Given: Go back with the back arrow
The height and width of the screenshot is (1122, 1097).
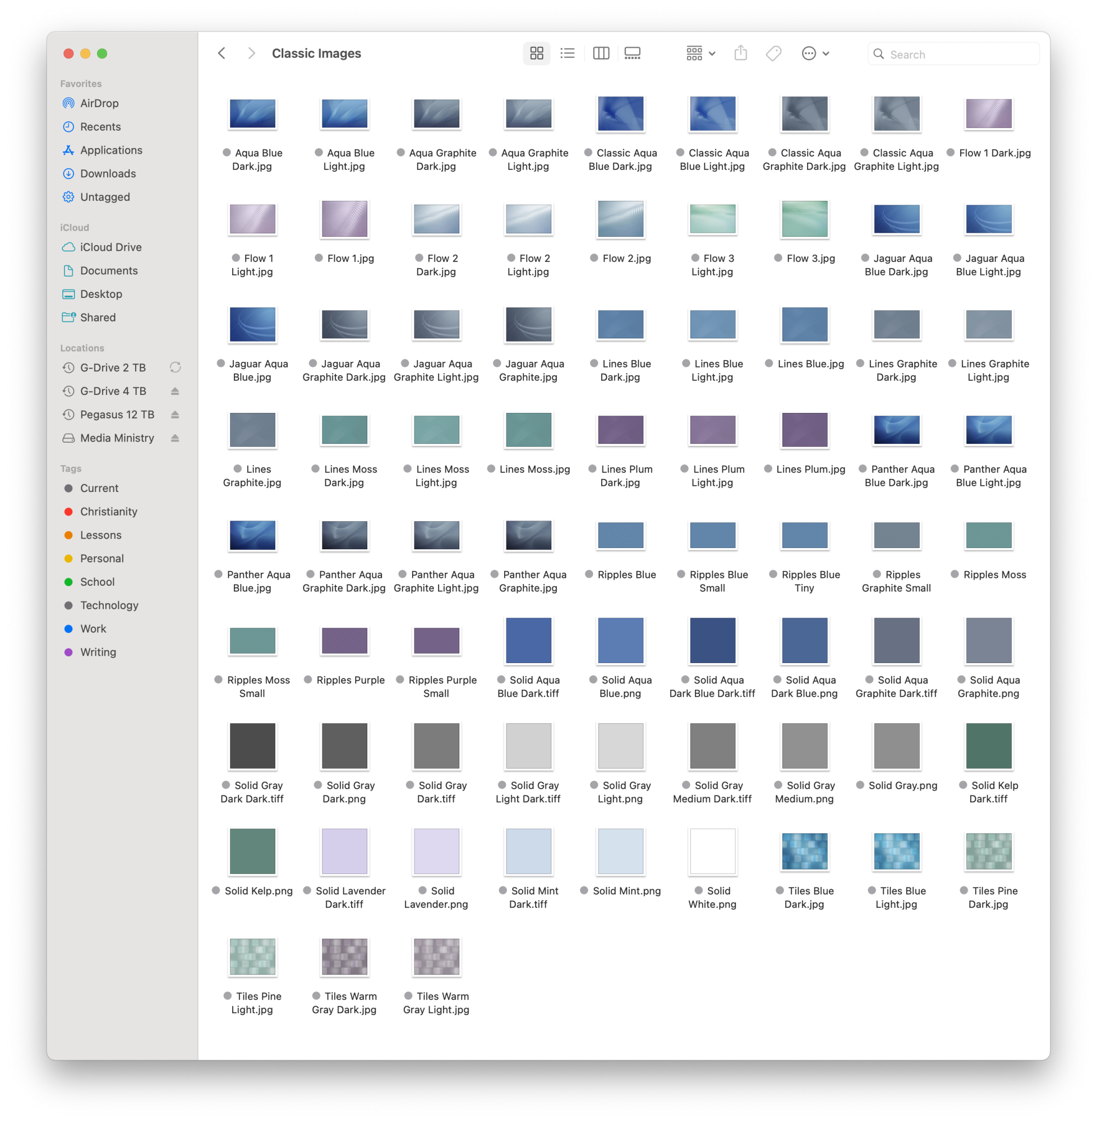Looking at the screenshot, I should tap(222, 54).
